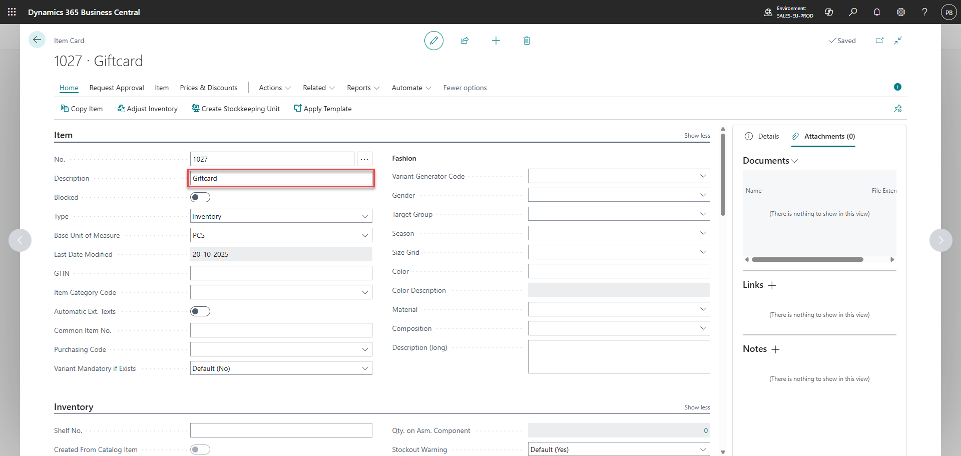
Task: Click Show less in Inventory section
Action: 697,407
